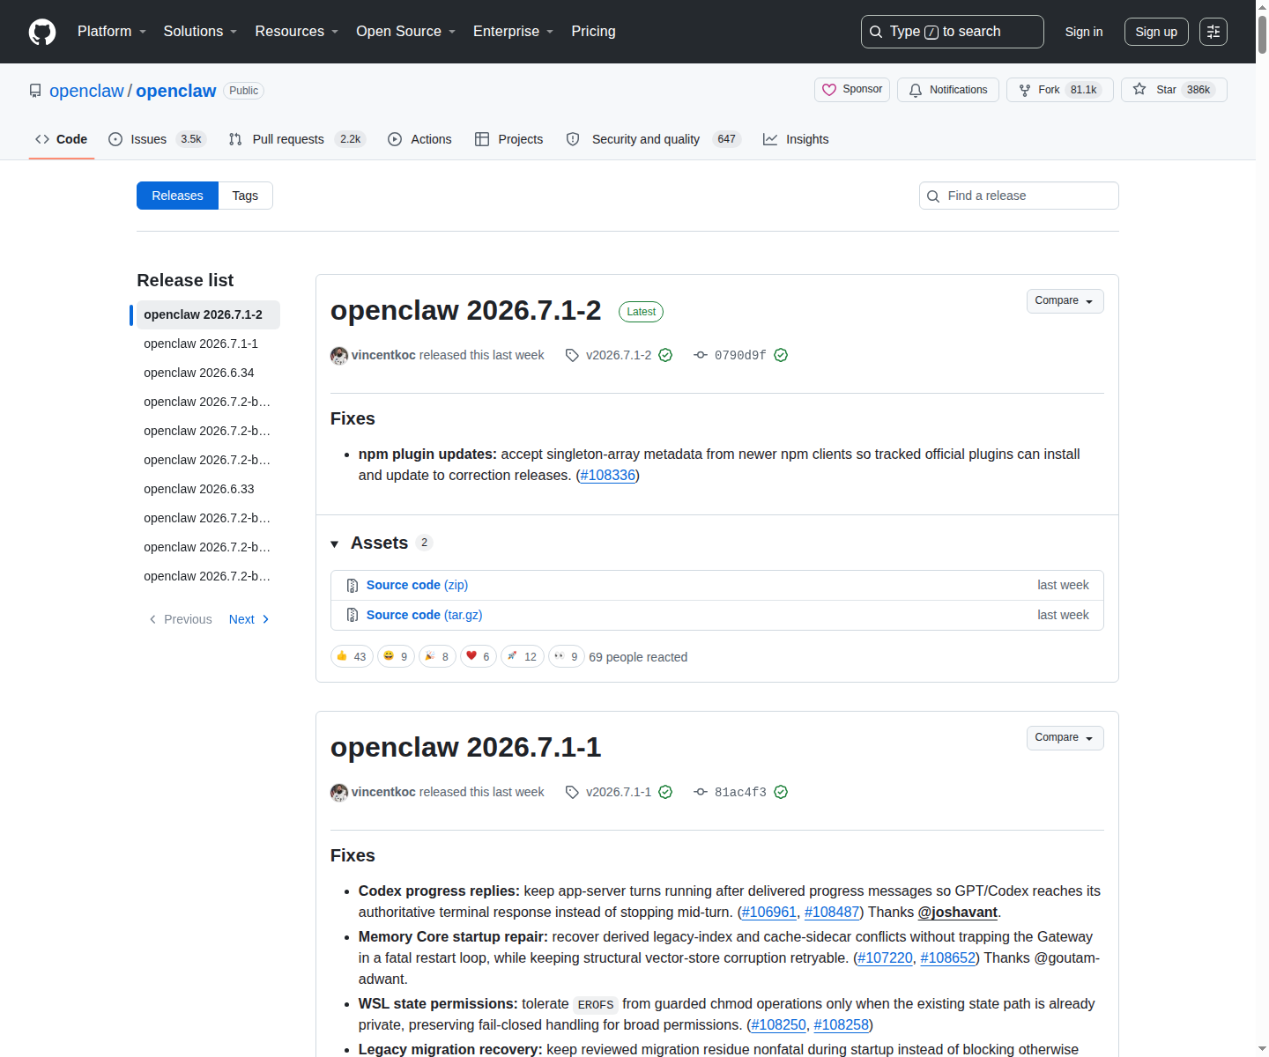
Task: Open the Actions tab
Action: (x=419, y=139)
